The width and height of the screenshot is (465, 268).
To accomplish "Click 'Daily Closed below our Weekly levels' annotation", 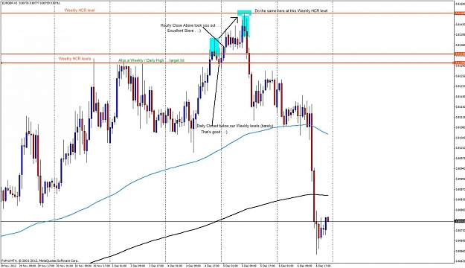I will pos(235,126).
